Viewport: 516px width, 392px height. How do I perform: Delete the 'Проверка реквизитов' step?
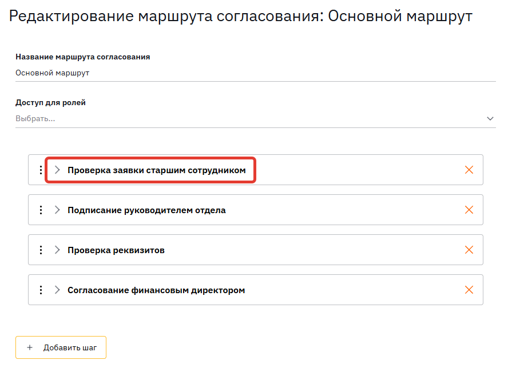point(469,250)
